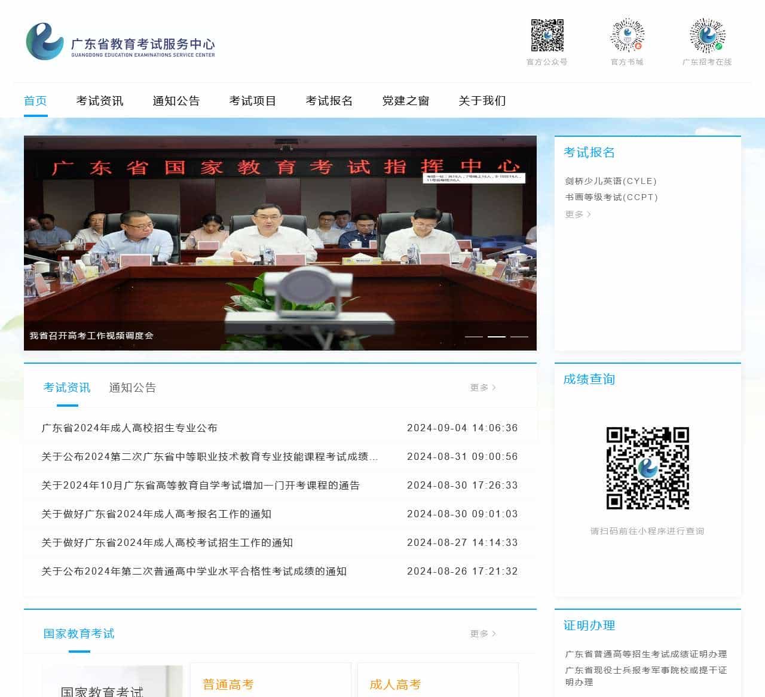This screenshot has width=765, height=697.
Task: Open the 广东招考在线 mini-program code
Action: (x=707, y=35)
